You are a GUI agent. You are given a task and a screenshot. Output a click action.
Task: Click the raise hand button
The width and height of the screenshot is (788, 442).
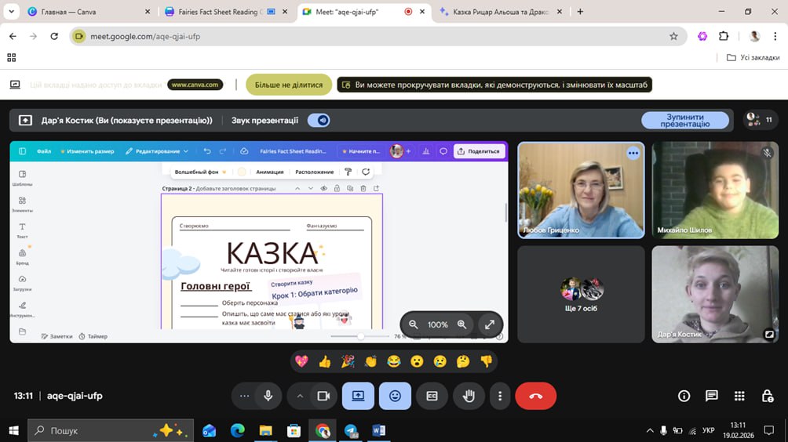[469, 397]
